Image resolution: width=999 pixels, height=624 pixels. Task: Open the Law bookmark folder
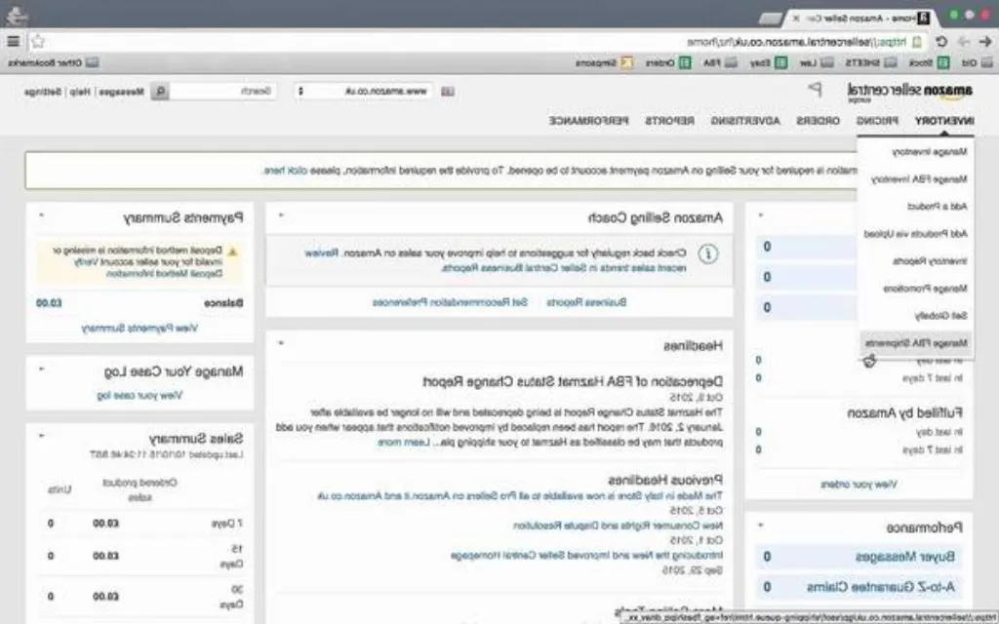tap(817, 62)
